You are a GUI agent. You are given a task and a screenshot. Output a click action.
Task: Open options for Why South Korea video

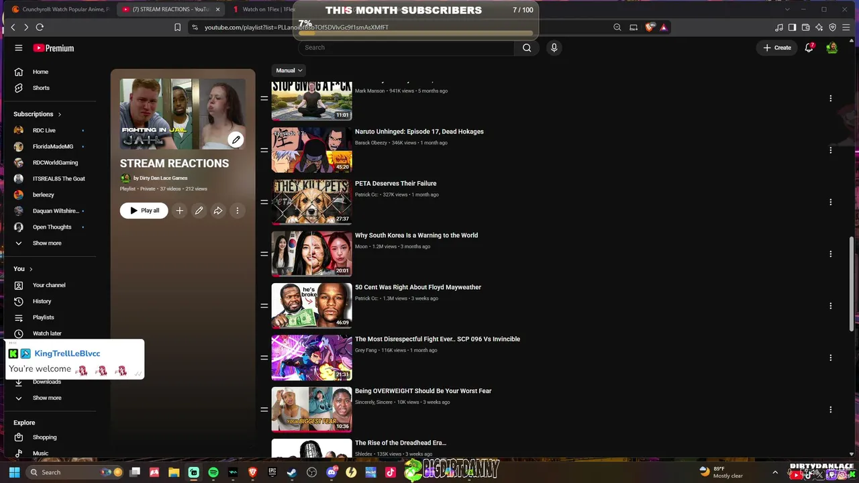830,254
